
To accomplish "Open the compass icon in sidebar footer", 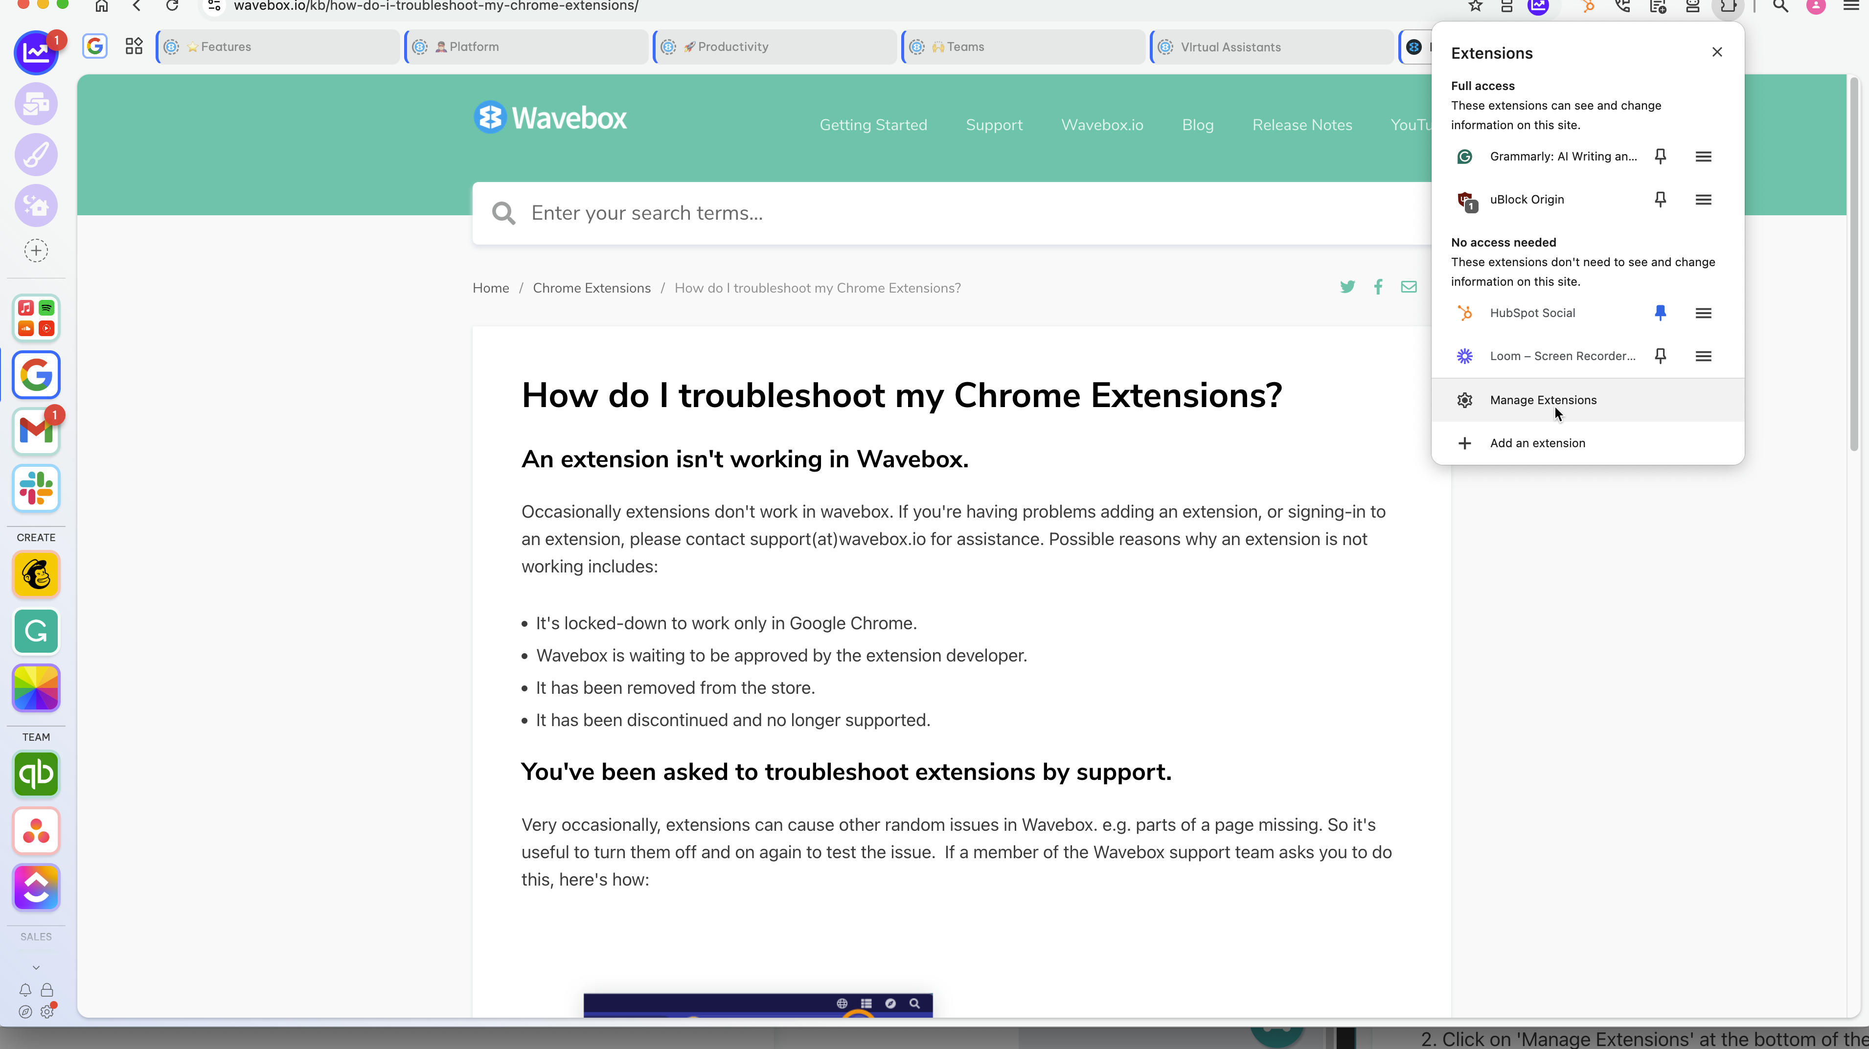I will click(x=25, y=1012).
